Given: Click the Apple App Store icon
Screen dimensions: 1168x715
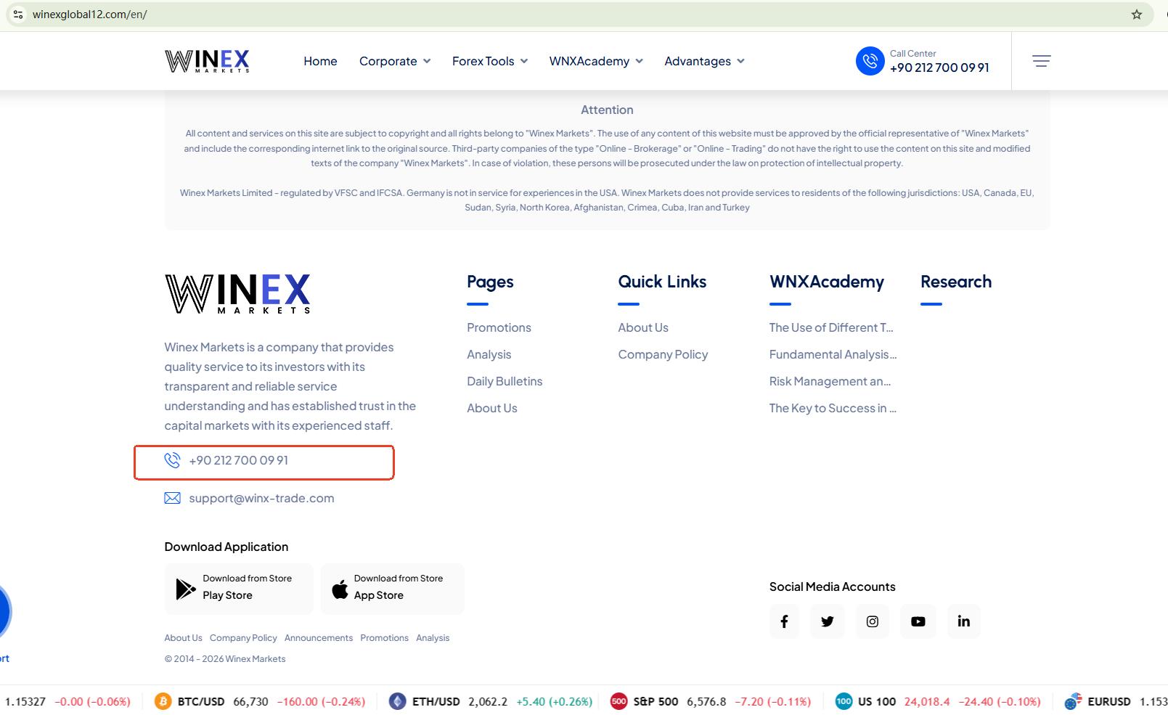Looking at the screenshot, I should click(340, 589).
